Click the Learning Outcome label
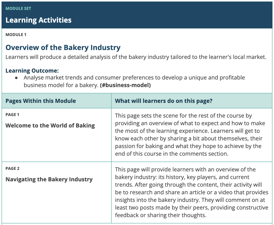Screen dimensions: 274x225 click(x=32, y=71)
